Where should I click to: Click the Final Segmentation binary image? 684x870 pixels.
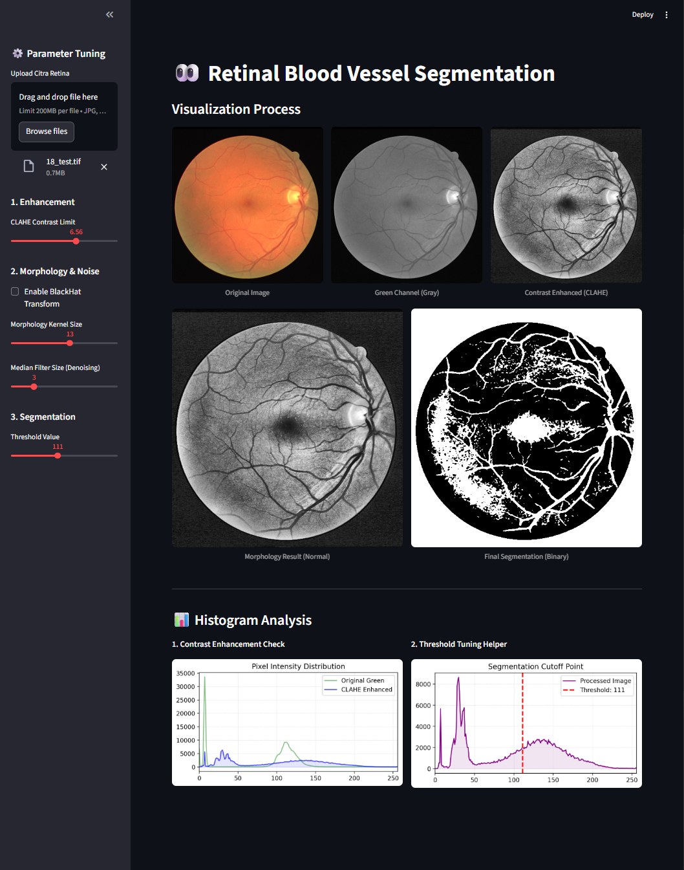[526, 428]
